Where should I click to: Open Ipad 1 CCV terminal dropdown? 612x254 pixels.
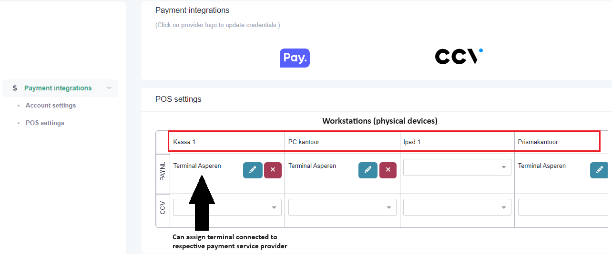[x=457, y=207]
